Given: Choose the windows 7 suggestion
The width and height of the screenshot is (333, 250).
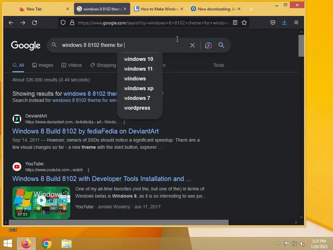Looking at the screenshot, I should pos(140,98).
